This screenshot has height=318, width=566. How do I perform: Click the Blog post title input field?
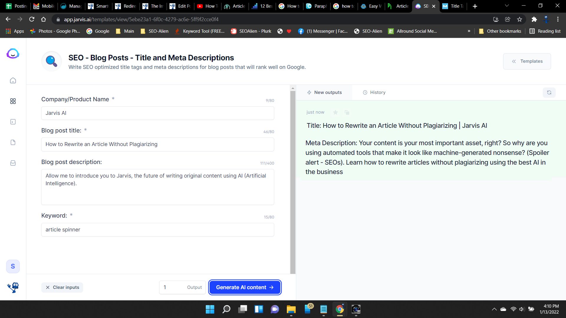[158, 144]
